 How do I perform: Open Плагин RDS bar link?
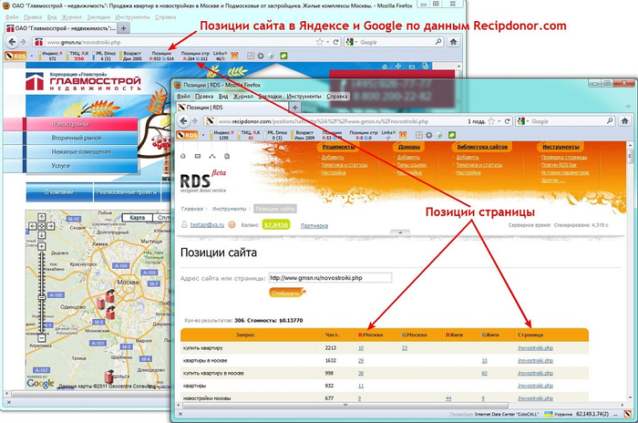click(559, 164)
